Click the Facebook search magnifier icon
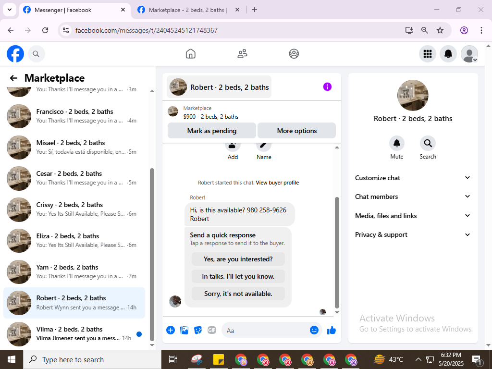Screen dimensions: 492x369 pyautogui.click(x=36, y=54)
